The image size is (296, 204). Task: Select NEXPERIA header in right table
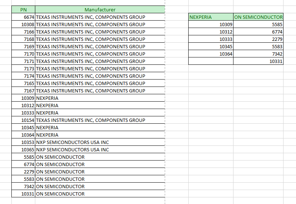point(211,17)
